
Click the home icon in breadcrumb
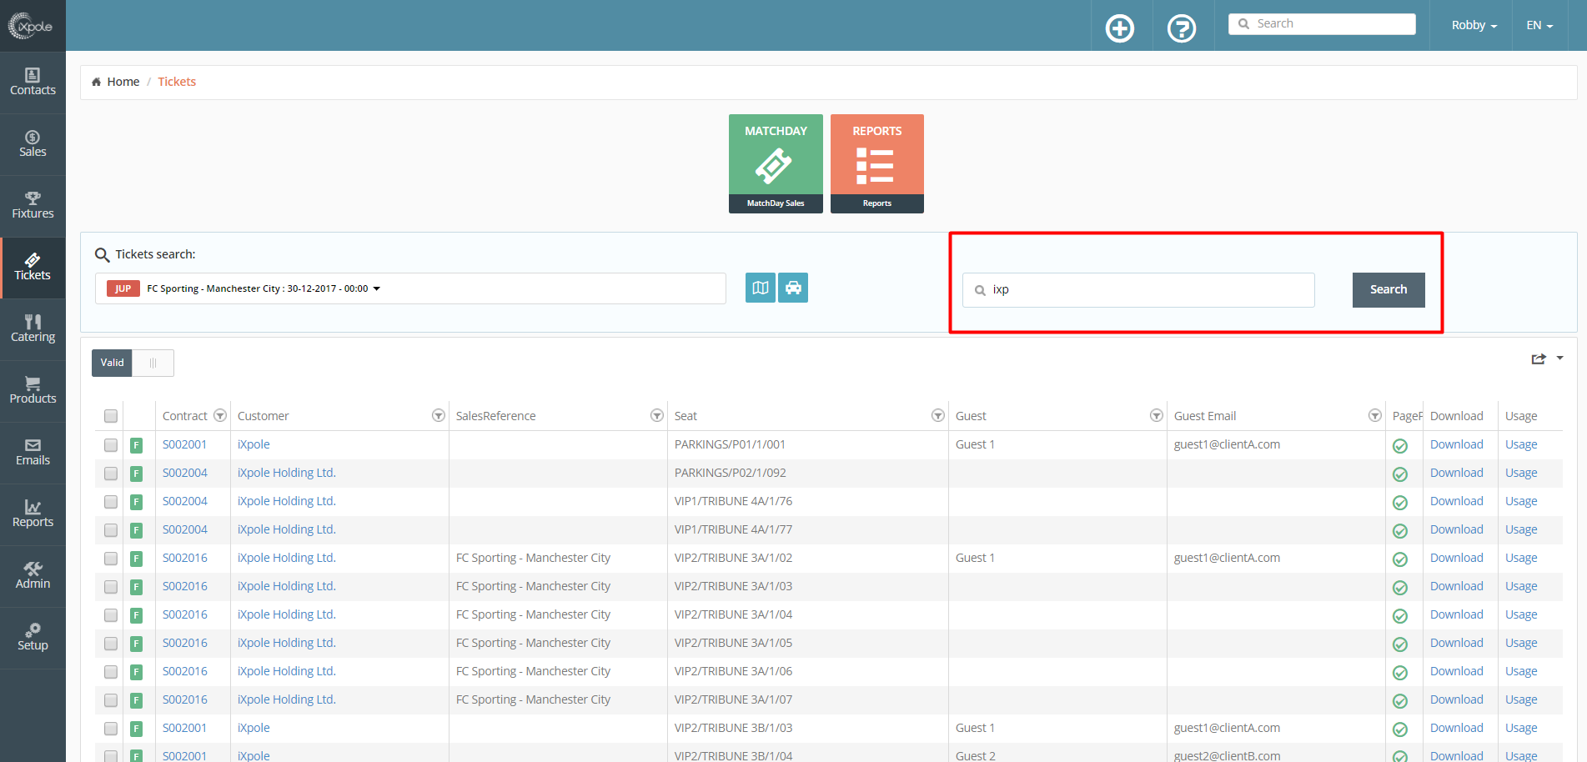[96, 82]
